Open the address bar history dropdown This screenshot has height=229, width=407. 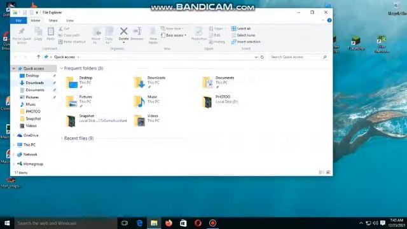pos(256,57)
